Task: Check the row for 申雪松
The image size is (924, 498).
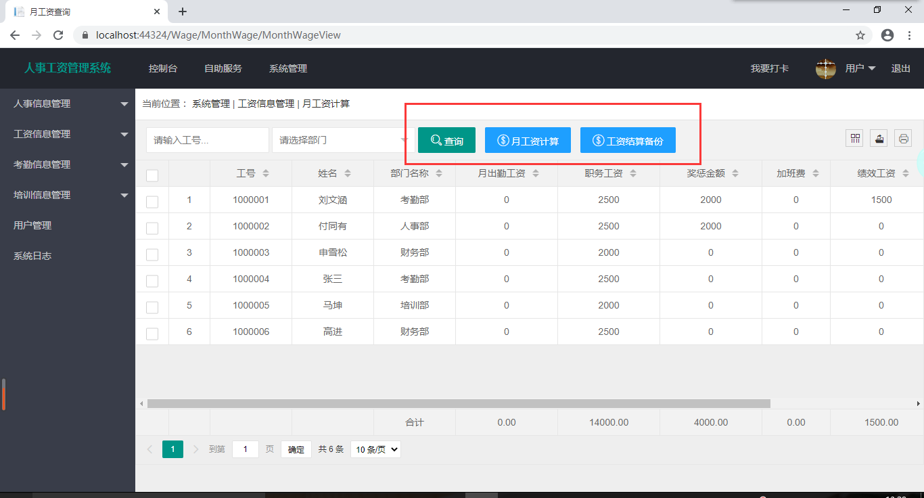Action: pyautogui.click(x=152, y=254)
